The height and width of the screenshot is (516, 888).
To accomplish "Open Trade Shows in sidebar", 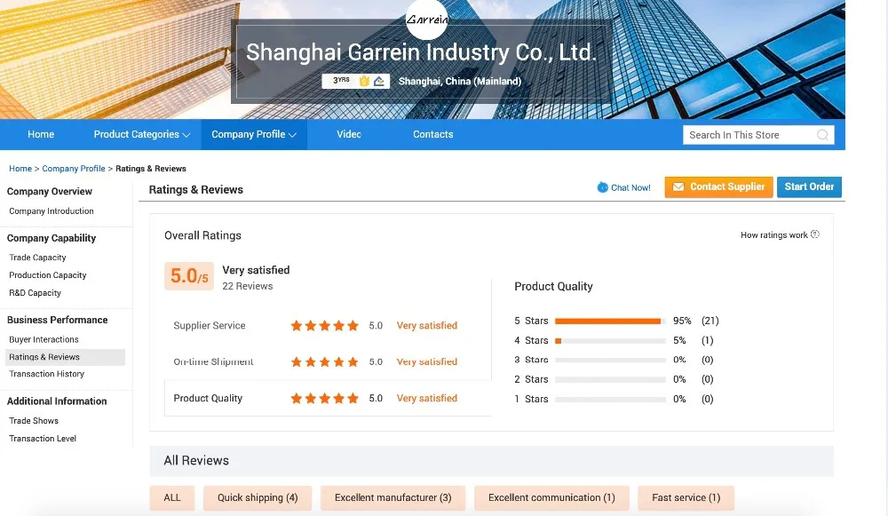I will click(x=34, y=420).
